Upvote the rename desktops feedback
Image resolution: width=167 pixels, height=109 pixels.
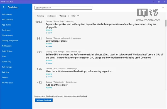point(49,77)
